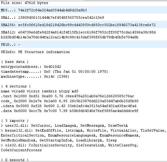The height and width of the screenshot is (162, 167).
Task: Click the first line of SHA512 hash
Action: 78,32
